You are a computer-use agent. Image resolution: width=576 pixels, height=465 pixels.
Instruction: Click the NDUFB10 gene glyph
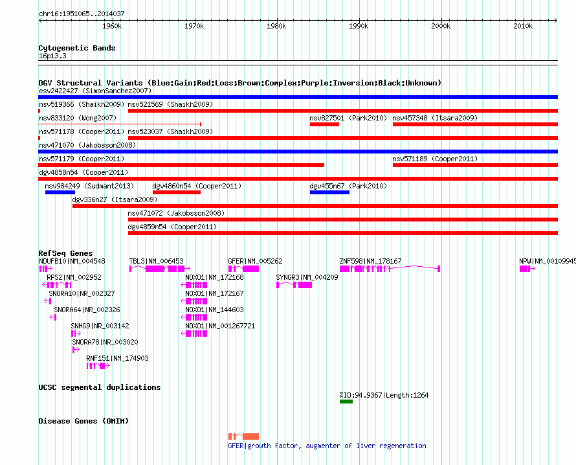(x=45, y=269)
